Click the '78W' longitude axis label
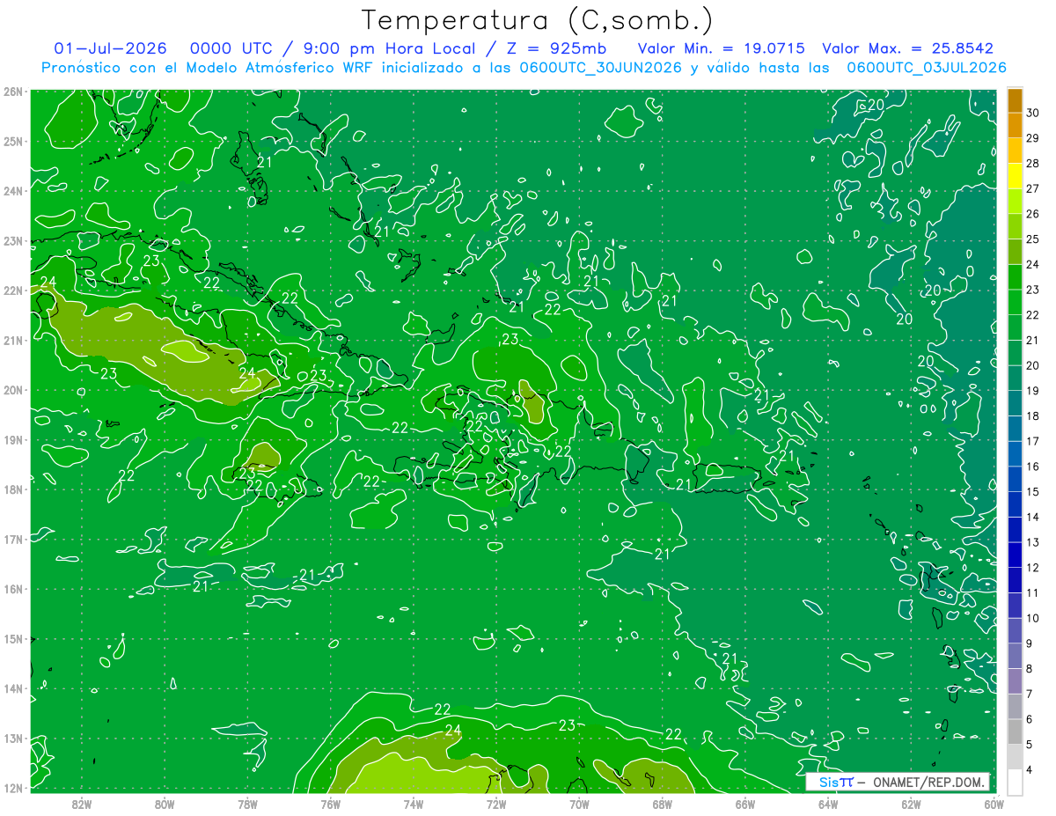Image resolution: width=1056 pixels, height=816 pixels. click(247, 804)
